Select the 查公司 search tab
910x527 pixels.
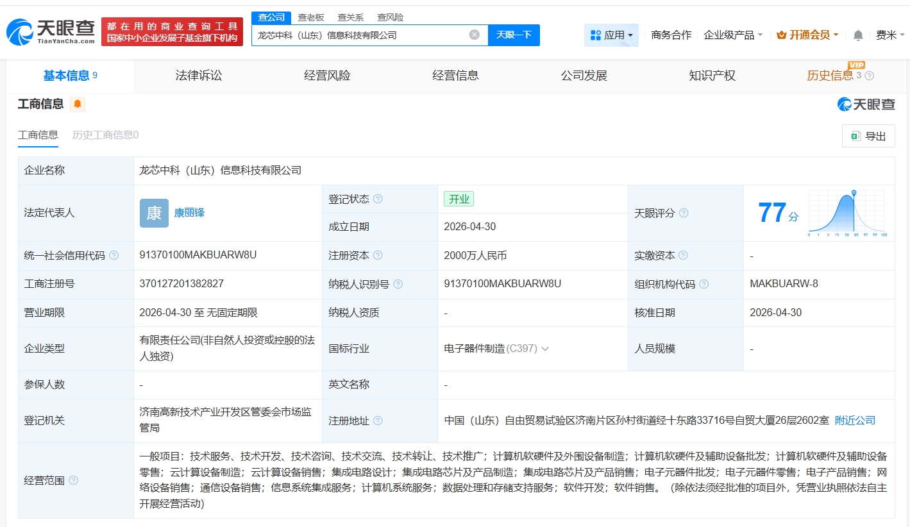pyautogui.click(x=271, y=17)
